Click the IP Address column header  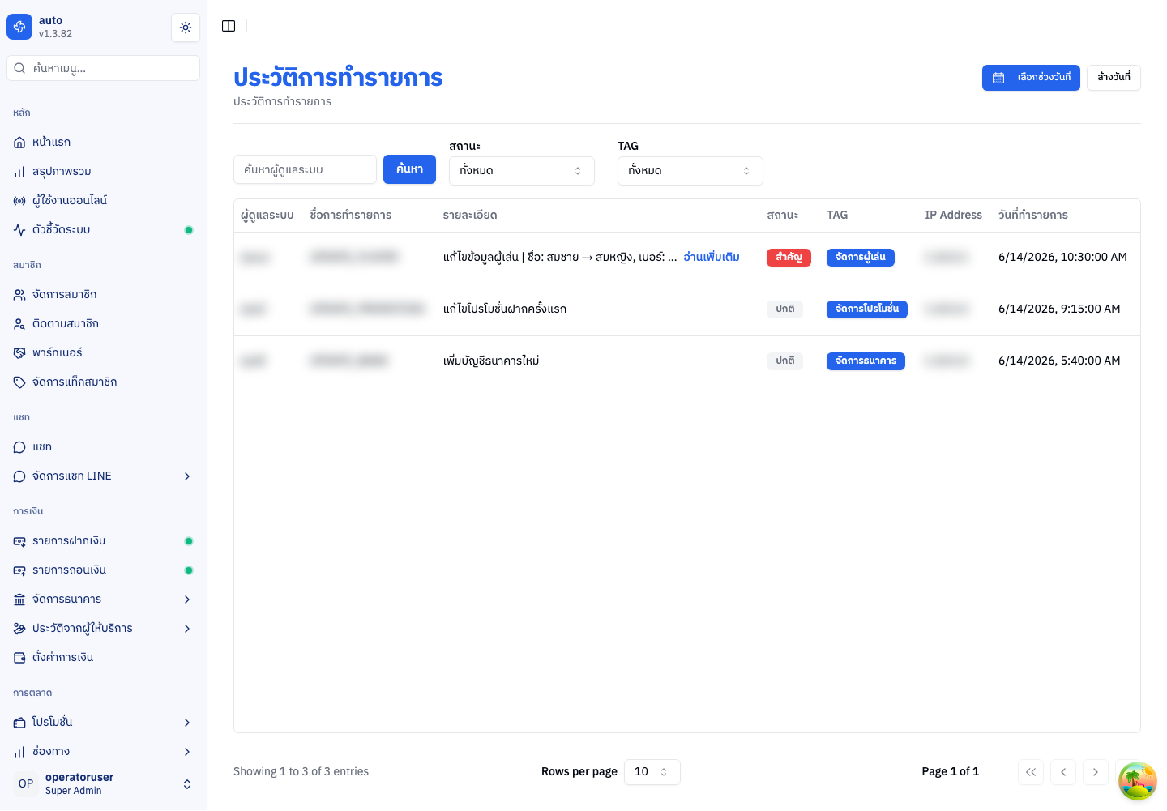953,216
